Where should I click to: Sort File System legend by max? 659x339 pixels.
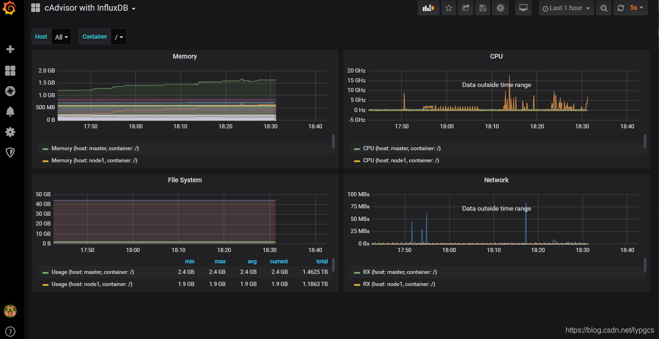point(220,261)
